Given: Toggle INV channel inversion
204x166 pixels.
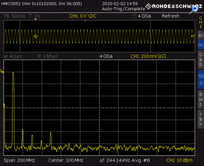Looking at the screenshot, I should point(201,119).
